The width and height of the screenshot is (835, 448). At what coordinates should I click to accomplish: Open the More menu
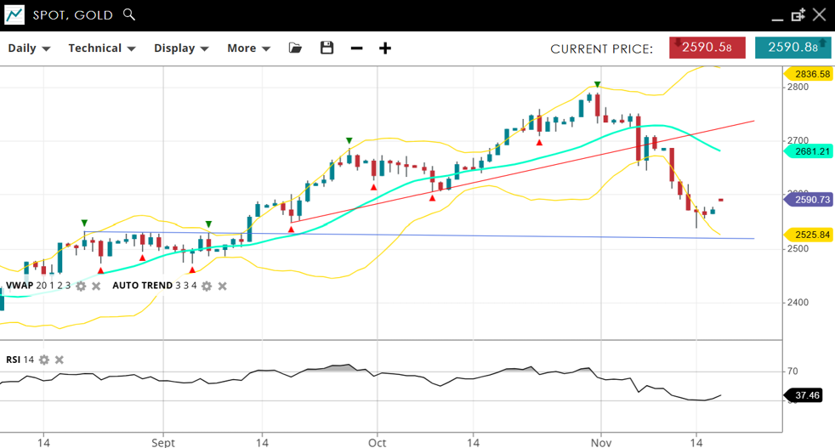click(x=248, y=48)
